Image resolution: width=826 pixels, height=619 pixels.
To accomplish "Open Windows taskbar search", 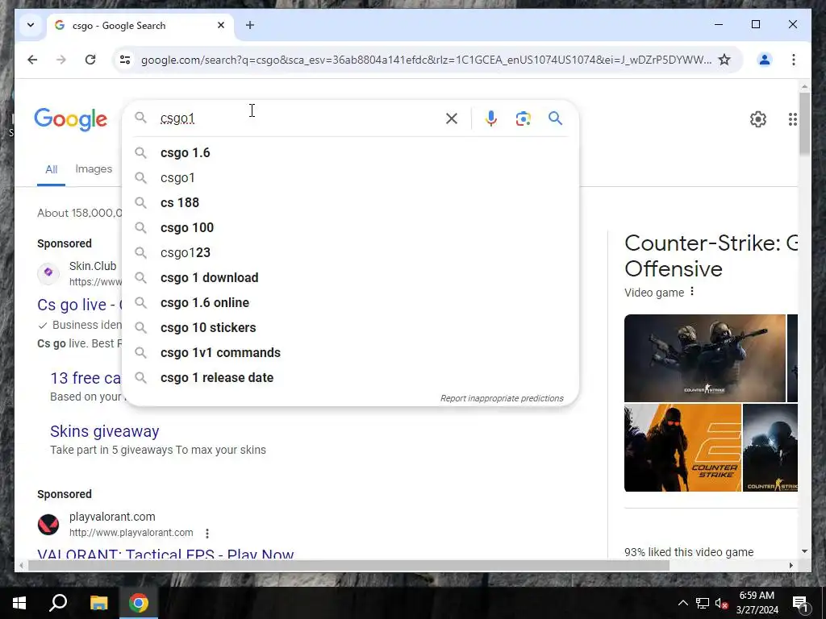I will [58, 603].
